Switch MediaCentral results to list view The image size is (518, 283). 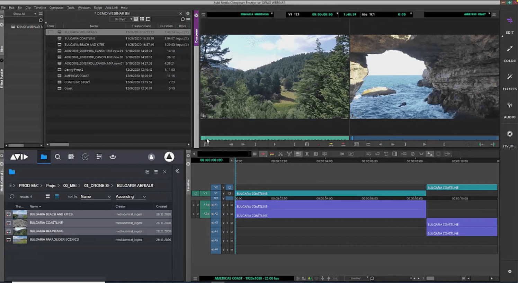click(x=57, y=196)
